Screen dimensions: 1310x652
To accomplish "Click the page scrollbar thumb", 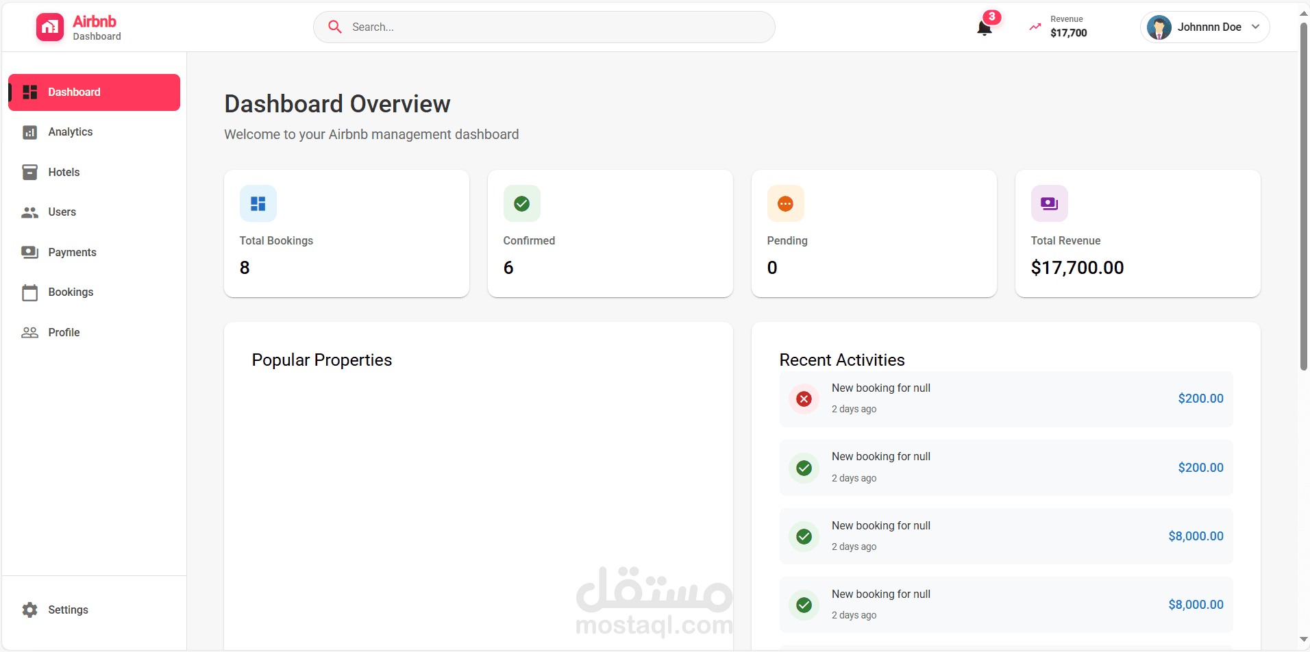I will pos(1304,197).
